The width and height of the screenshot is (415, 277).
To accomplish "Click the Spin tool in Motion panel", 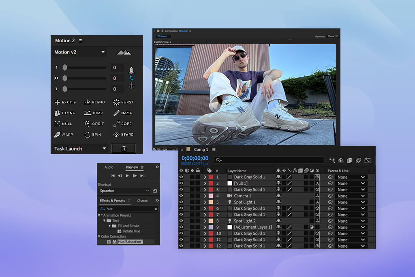I will (x=93, y=135).
